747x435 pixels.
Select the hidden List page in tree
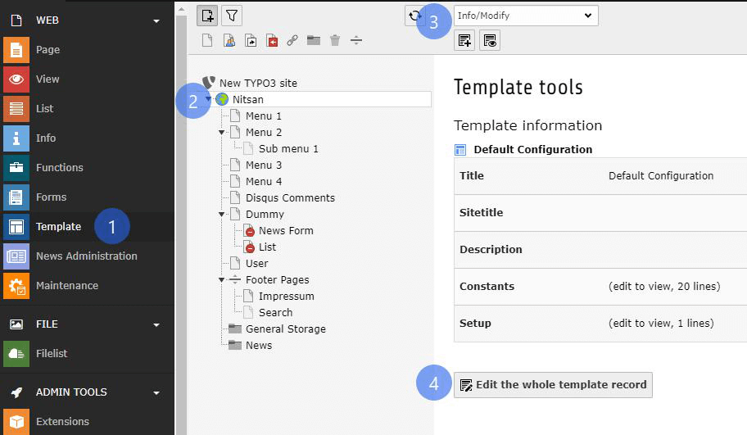coord(267,247)
